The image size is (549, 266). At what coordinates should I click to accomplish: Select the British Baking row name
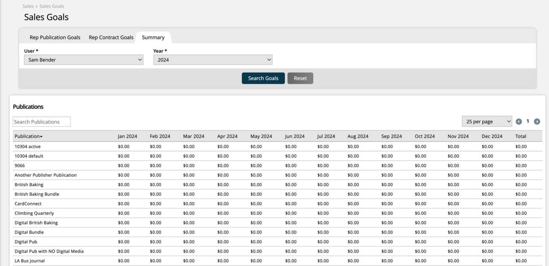tap(29, 185)
